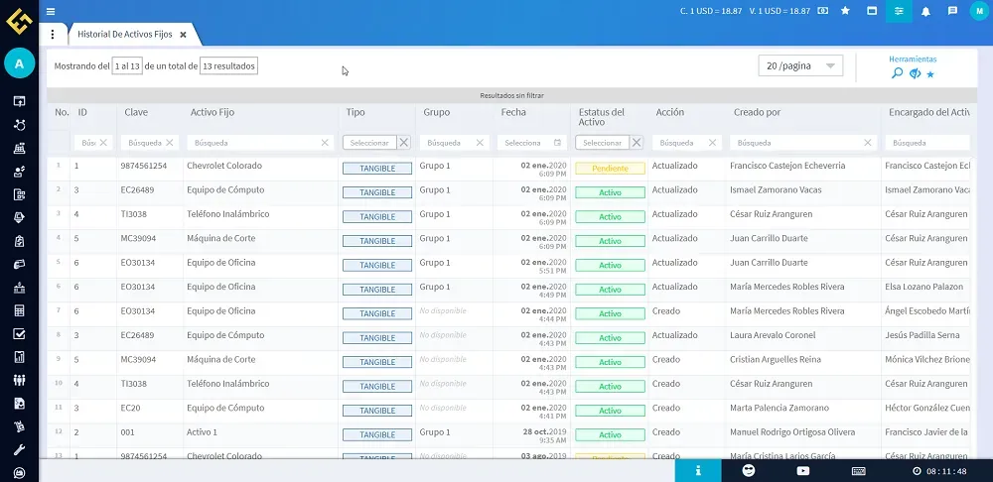Clear the Tipo filter with its X button
Image resolution: width=993 pixels, height=482 pixels.
pyautogui.click(x=403, y=143)
